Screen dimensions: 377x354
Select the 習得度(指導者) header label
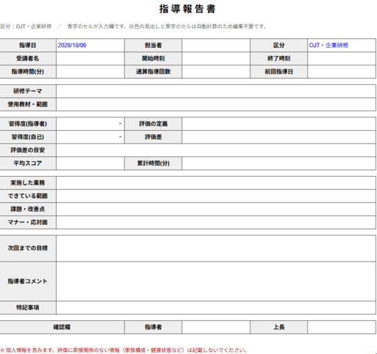(x=28, y=124)
